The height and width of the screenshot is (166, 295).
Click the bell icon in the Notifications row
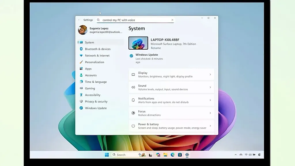point(133,100)
